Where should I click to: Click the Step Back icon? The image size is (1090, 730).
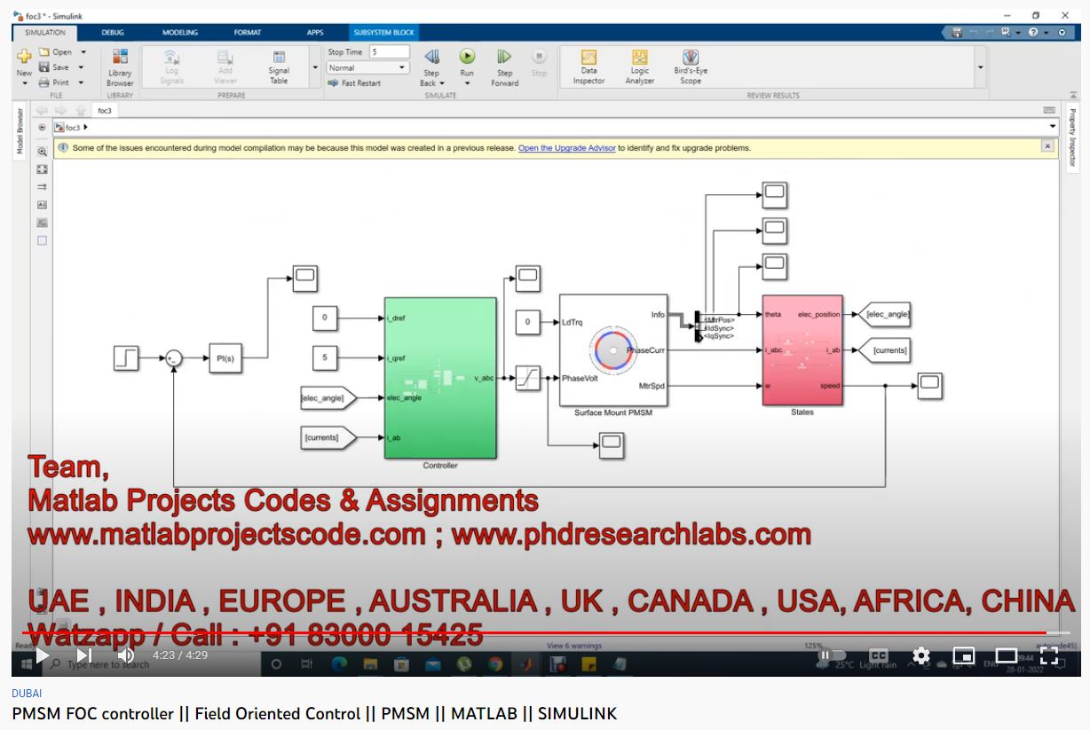(x=431, y=58)
